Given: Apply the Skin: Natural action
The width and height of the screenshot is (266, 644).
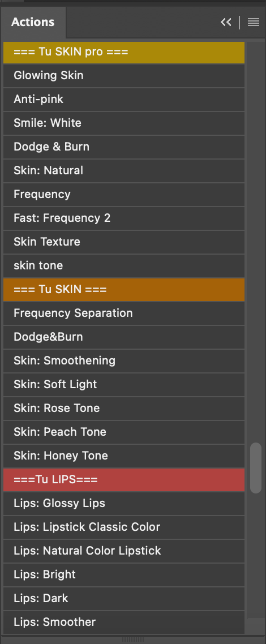Looking at the screenshot, I should point(124,171).
